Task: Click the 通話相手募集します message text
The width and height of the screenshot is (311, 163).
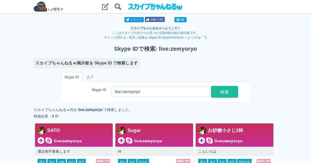Action: tap(54, 151)
